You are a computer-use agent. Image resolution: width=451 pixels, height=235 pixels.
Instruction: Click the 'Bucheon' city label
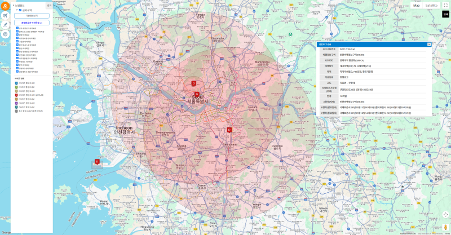[x=145, y=113]
